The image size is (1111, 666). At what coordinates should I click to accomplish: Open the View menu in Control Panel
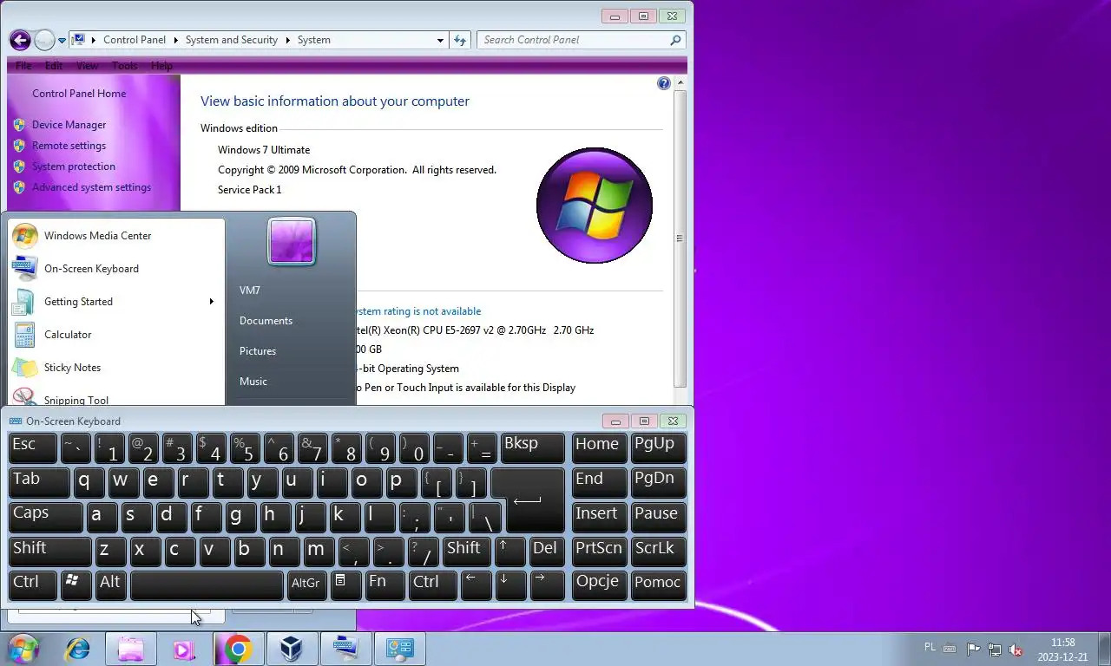click(x=87, y=66)
